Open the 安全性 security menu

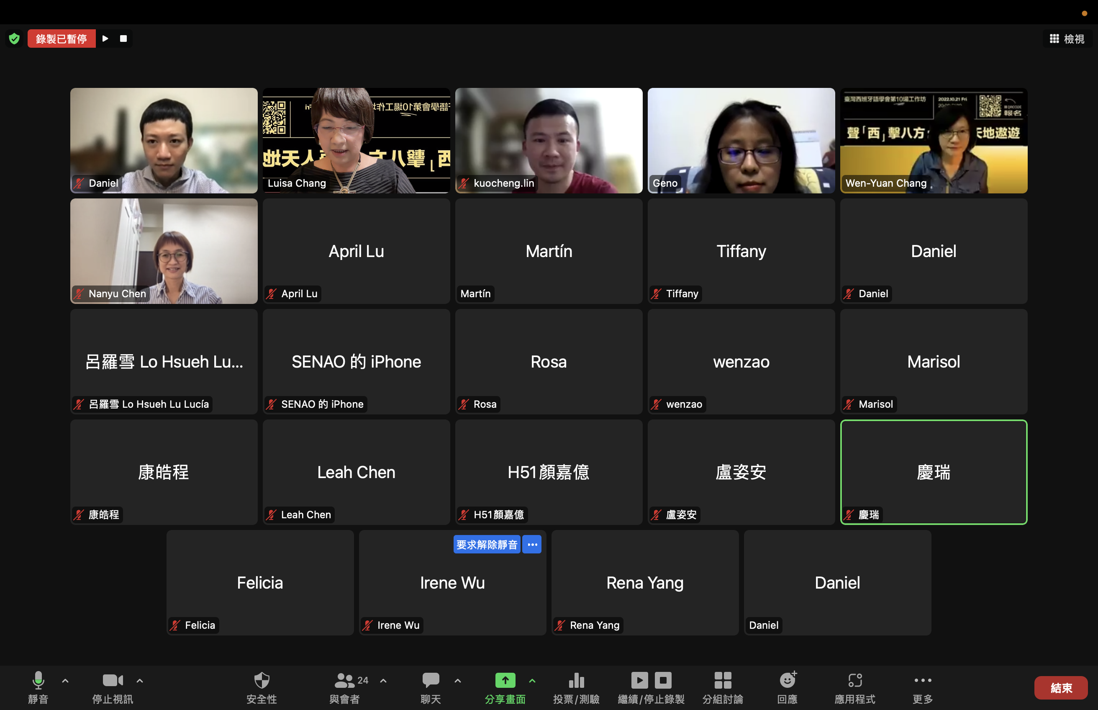262,687
